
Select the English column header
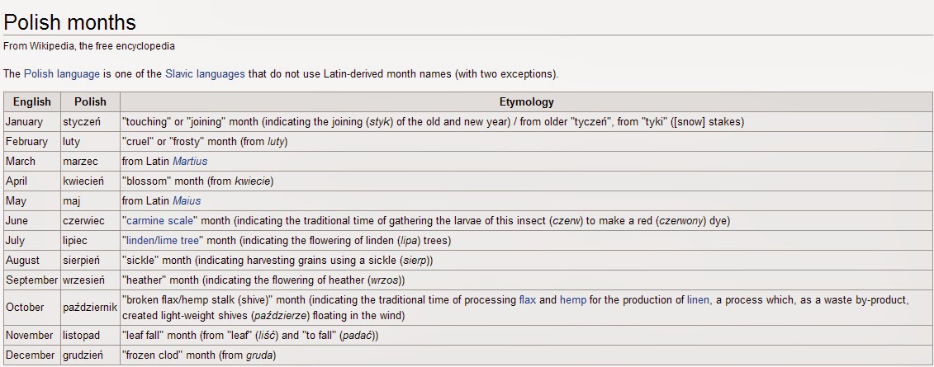pyautogui.click(x=32, y=101)
